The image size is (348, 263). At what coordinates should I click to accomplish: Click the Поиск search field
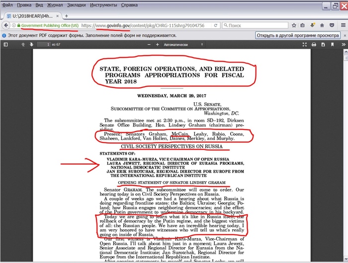click(255, 25)
